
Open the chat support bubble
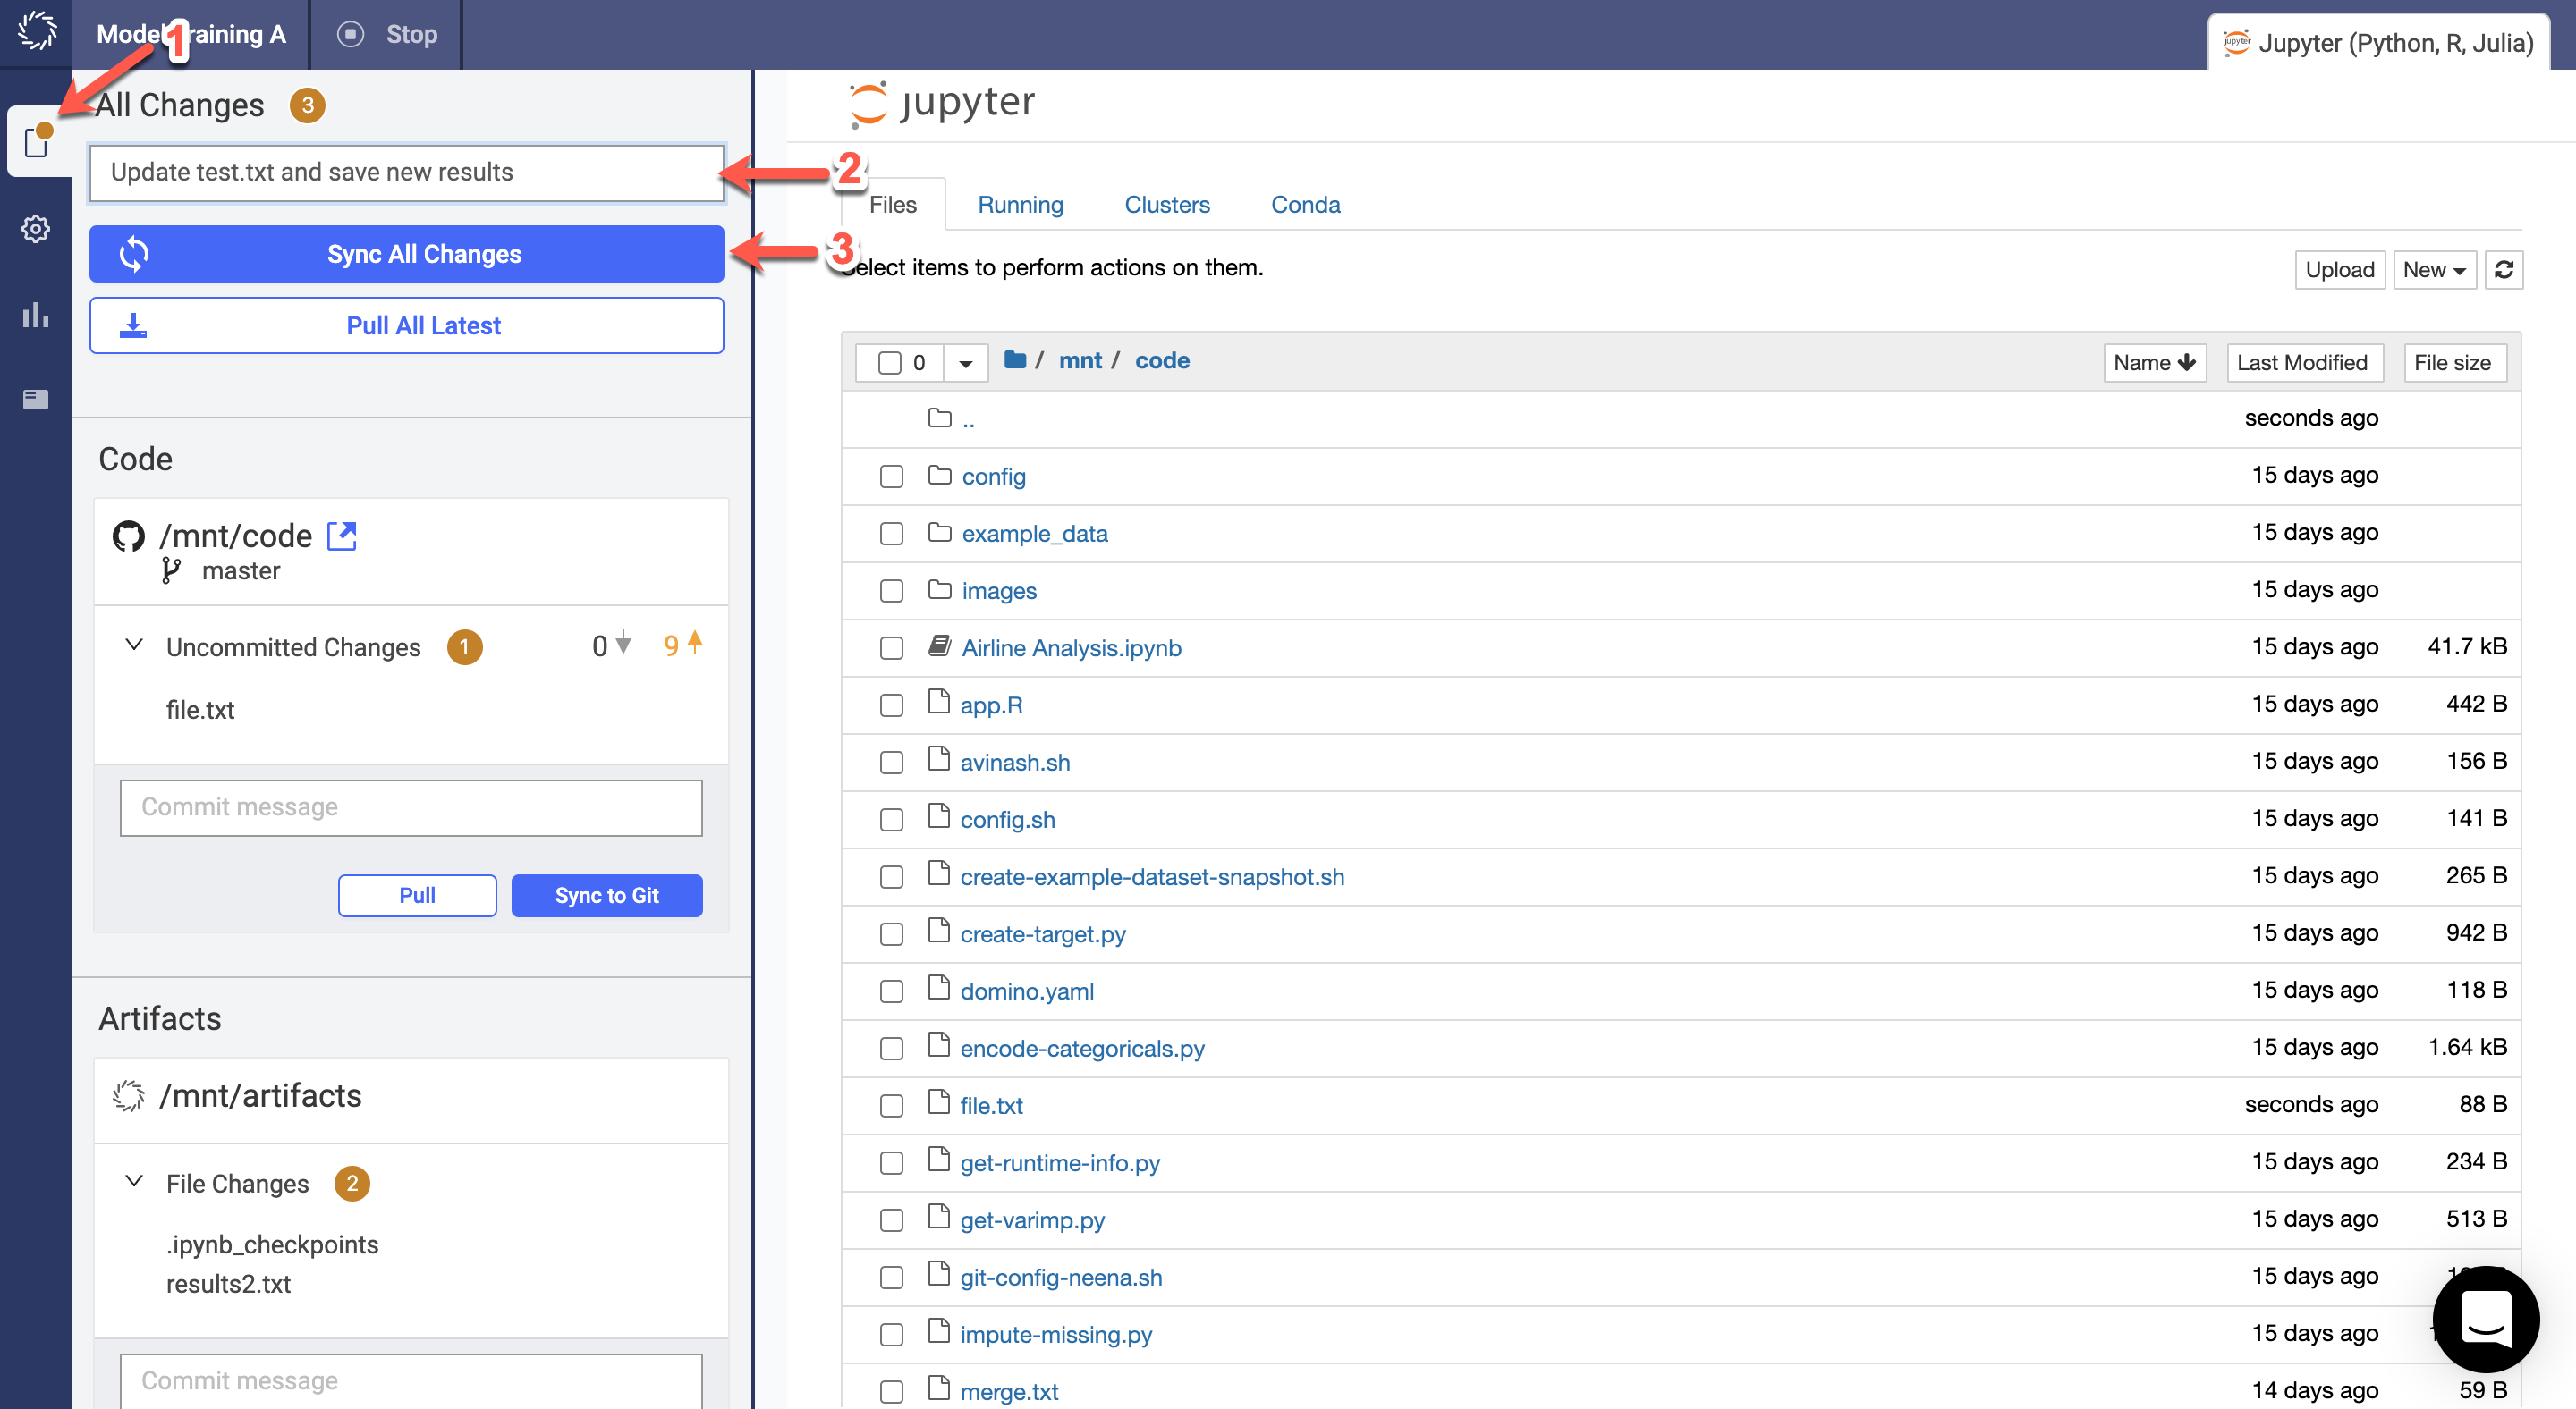pyautogui.click(x=2485, y=1319)
